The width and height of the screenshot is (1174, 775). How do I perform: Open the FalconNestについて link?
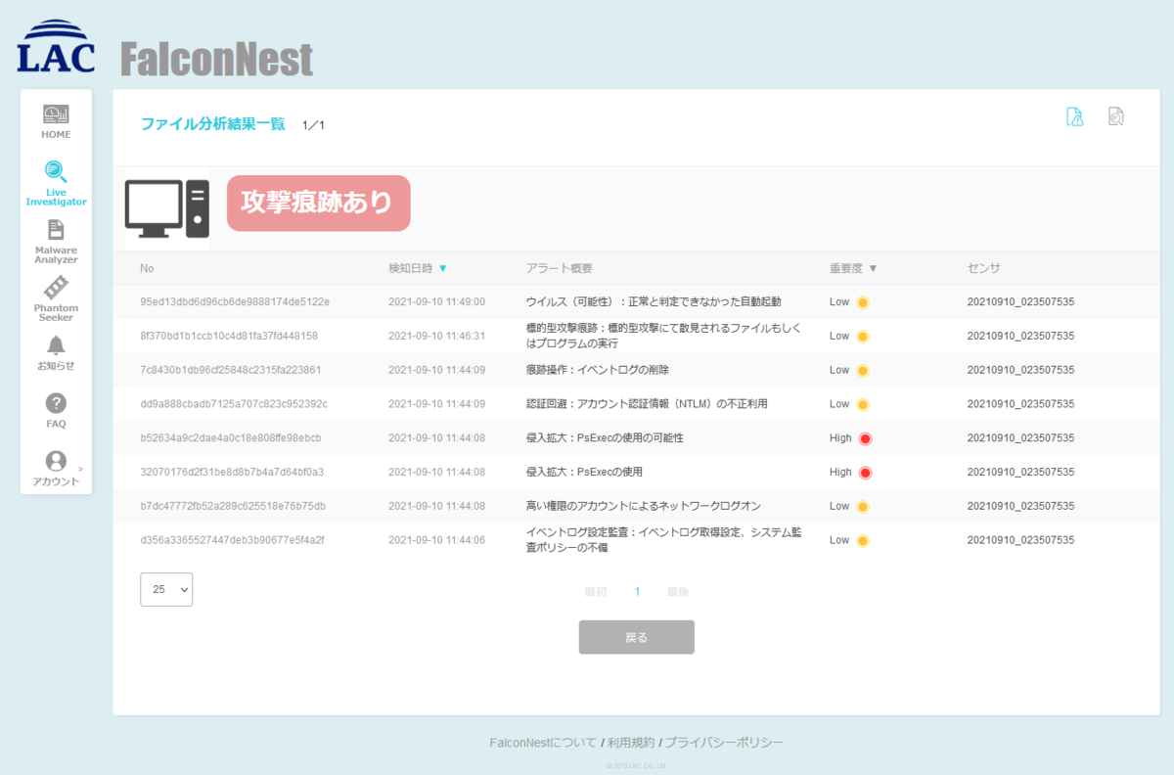click(x=543, y=743)
